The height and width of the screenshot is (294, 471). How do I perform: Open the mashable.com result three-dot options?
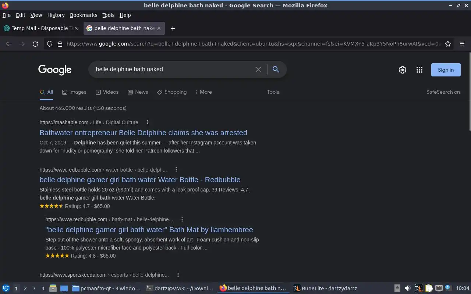point(148,122)
